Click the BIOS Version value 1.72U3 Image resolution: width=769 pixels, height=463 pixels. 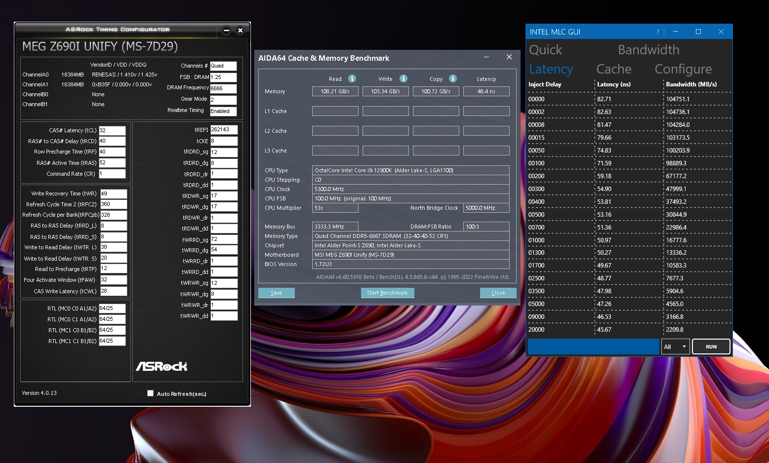(x=411, y=264)
